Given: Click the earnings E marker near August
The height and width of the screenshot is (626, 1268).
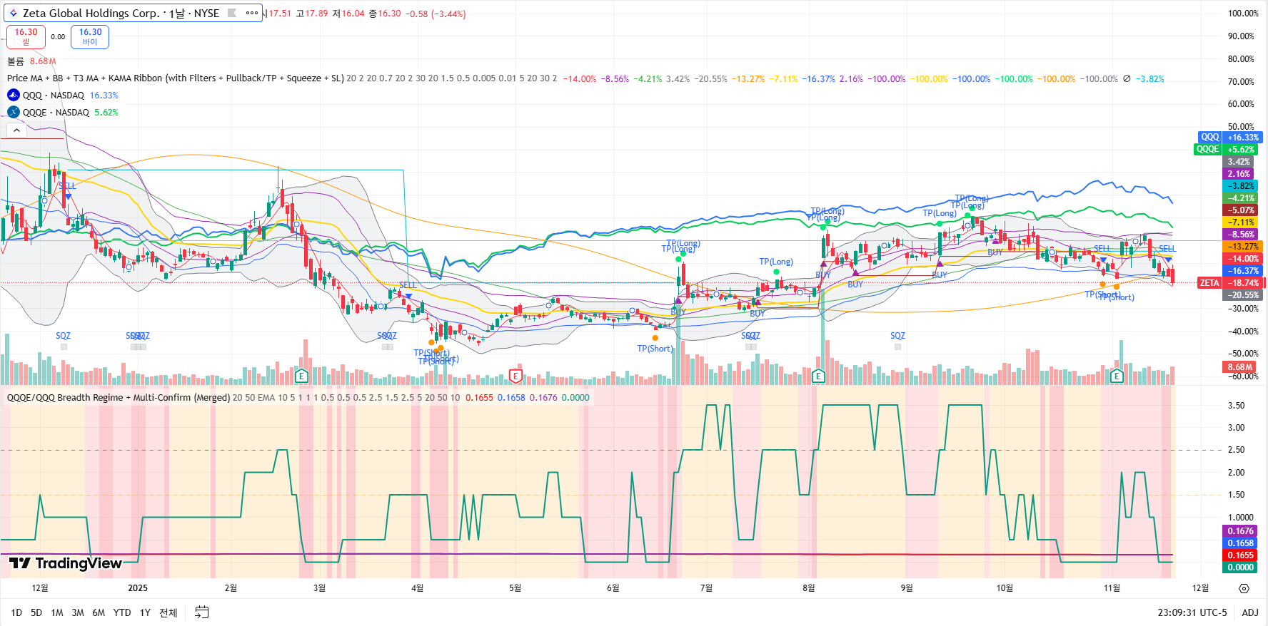Looking at the screenshot, I should [x=818, y=376].
